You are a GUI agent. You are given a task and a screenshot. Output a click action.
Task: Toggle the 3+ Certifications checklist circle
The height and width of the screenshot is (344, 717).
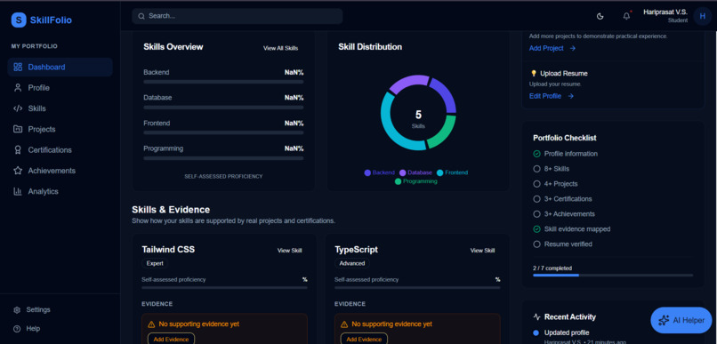point(536,199)
